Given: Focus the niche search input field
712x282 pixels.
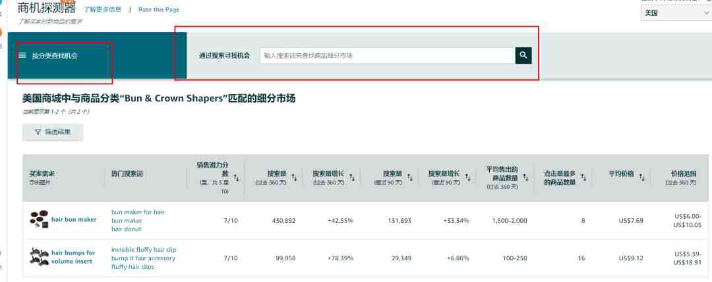Looking at the screenshot, I should pyautogui.click(x=388, y=55).
